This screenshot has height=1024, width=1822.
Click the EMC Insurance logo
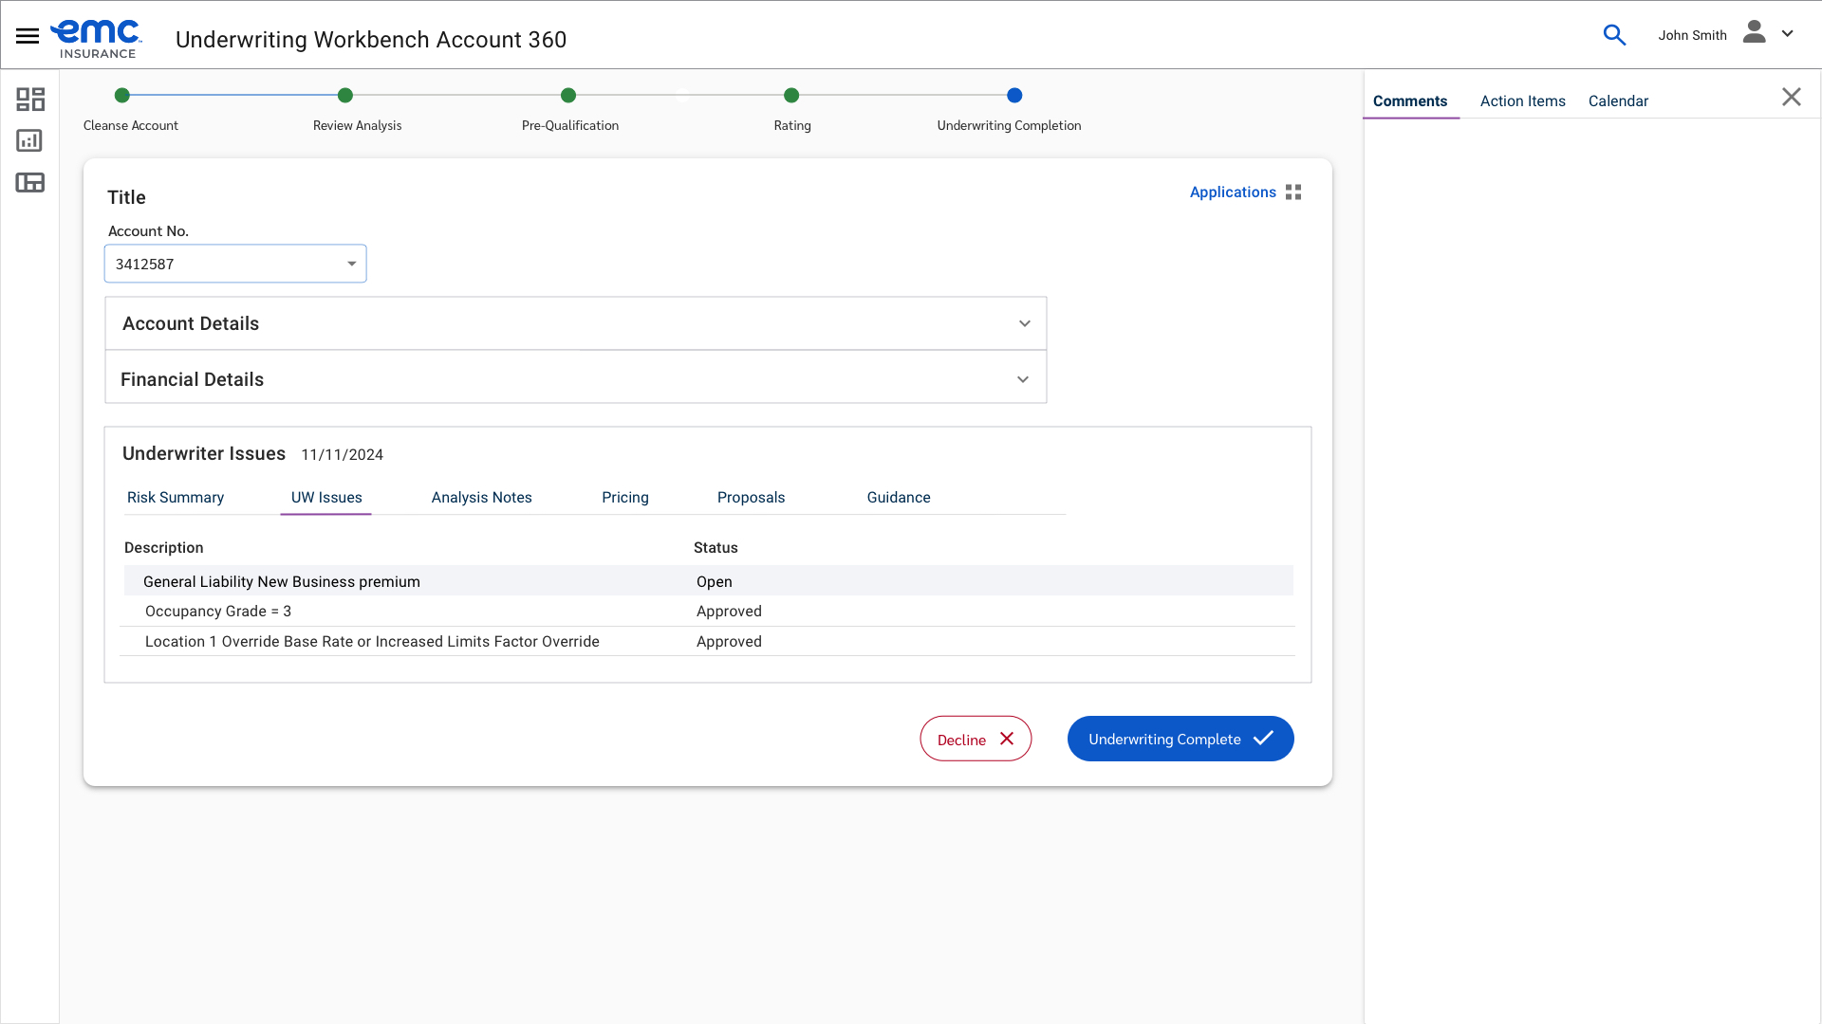click(96, 39)
